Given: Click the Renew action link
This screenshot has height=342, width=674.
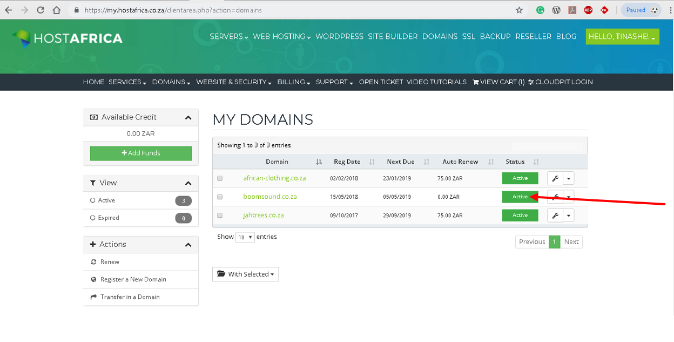Looking at the screenshot, I should (x=110, y=262).
